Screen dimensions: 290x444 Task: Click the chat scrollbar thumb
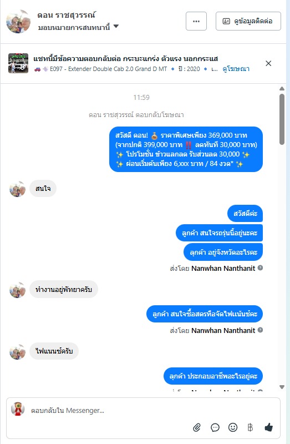pos(282,119)
